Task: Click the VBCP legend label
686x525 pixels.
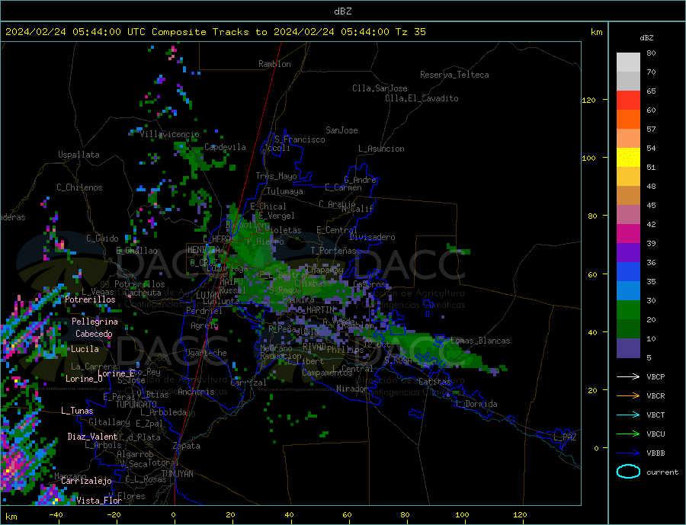Action: point(656,376)
